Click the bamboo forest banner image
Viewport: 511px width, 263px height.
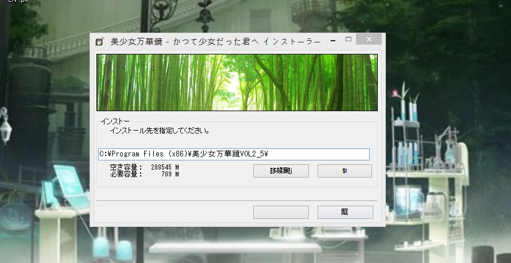pyautogui.click(x=237, y=82)
